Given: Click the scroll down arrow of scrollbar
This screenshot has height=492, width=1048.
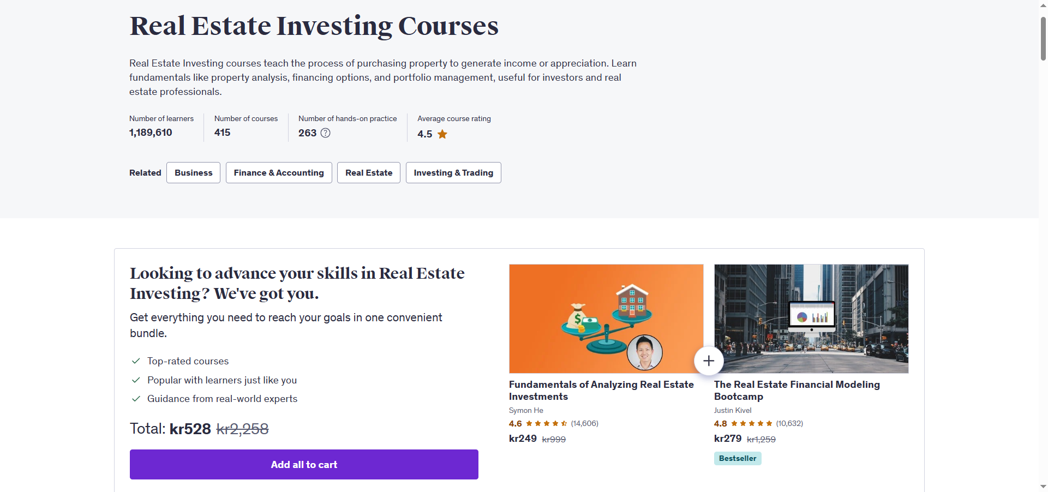Looking at the screenshot, I should pyautogui.click(x=1043, y=486).
